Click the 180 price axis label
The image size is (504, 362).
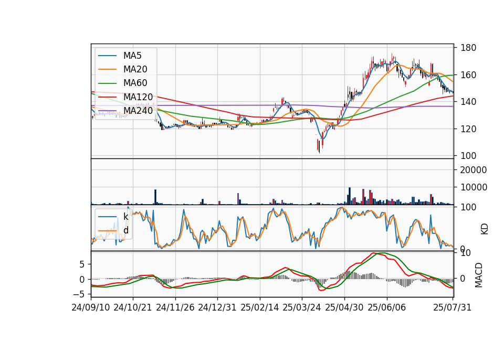point(468,48)
